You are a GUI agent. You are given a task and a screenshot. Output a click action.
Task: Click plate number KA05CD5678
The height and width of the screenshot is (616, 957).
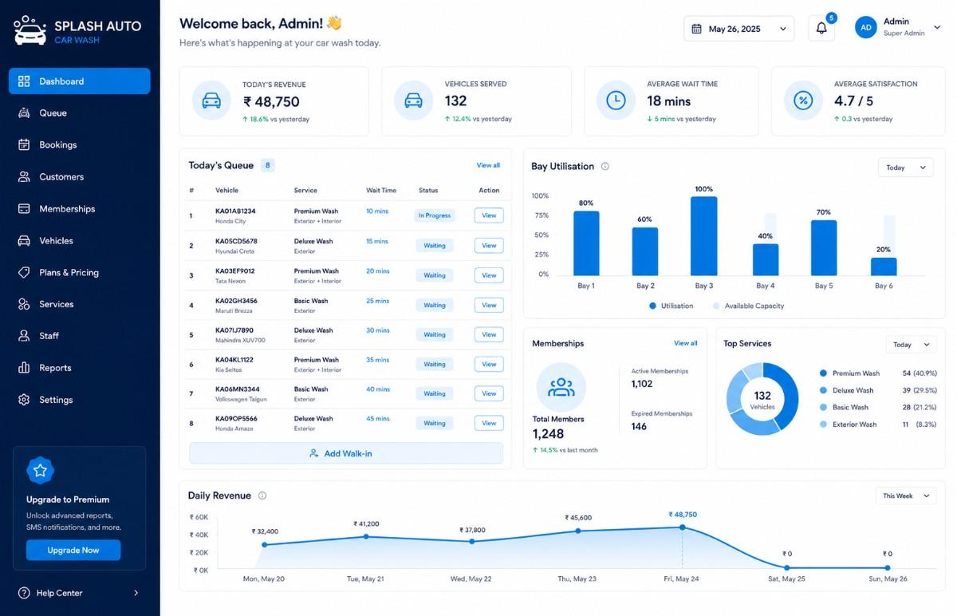[x=236, y=241]
